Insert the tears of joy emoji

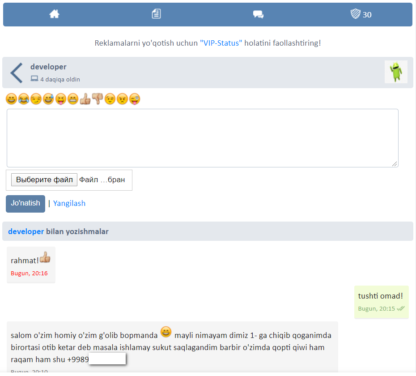coord(24,99)
